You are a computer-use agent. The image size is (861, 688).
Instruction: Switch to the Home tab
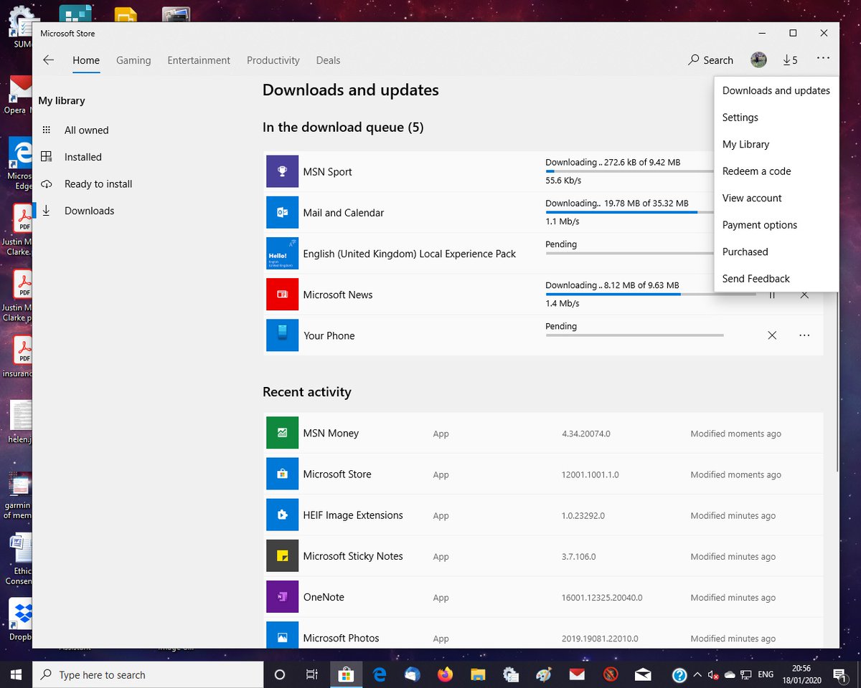point(86,60)
